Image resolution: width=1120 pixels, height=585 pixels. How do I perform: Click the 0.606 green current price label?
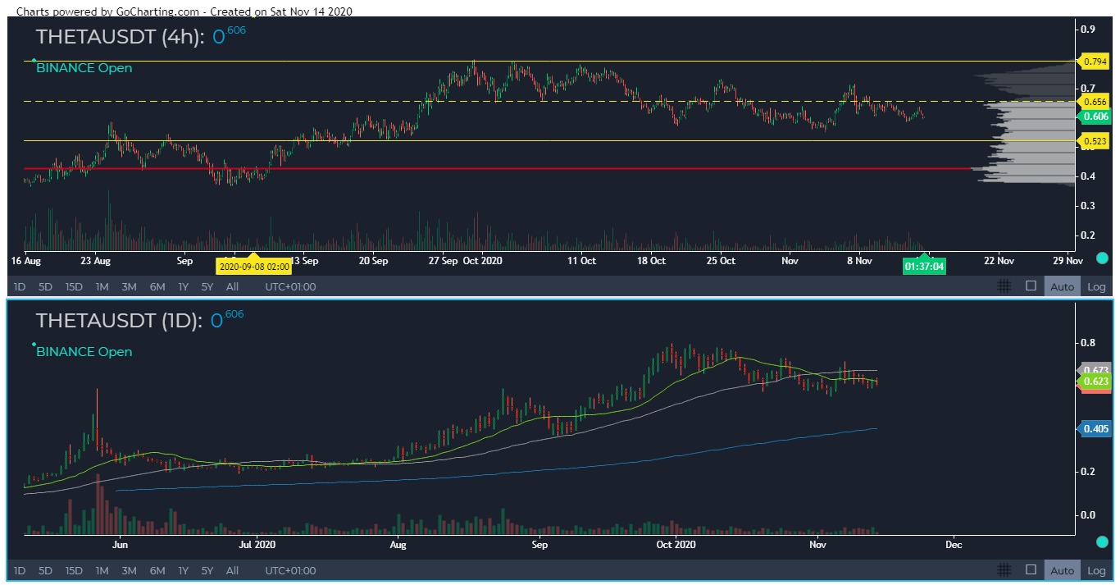(1094, 117)
